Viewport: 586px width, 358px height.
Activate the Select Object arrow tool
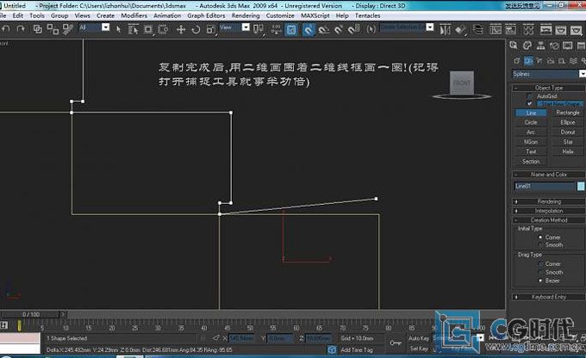(x=118, y=29)
